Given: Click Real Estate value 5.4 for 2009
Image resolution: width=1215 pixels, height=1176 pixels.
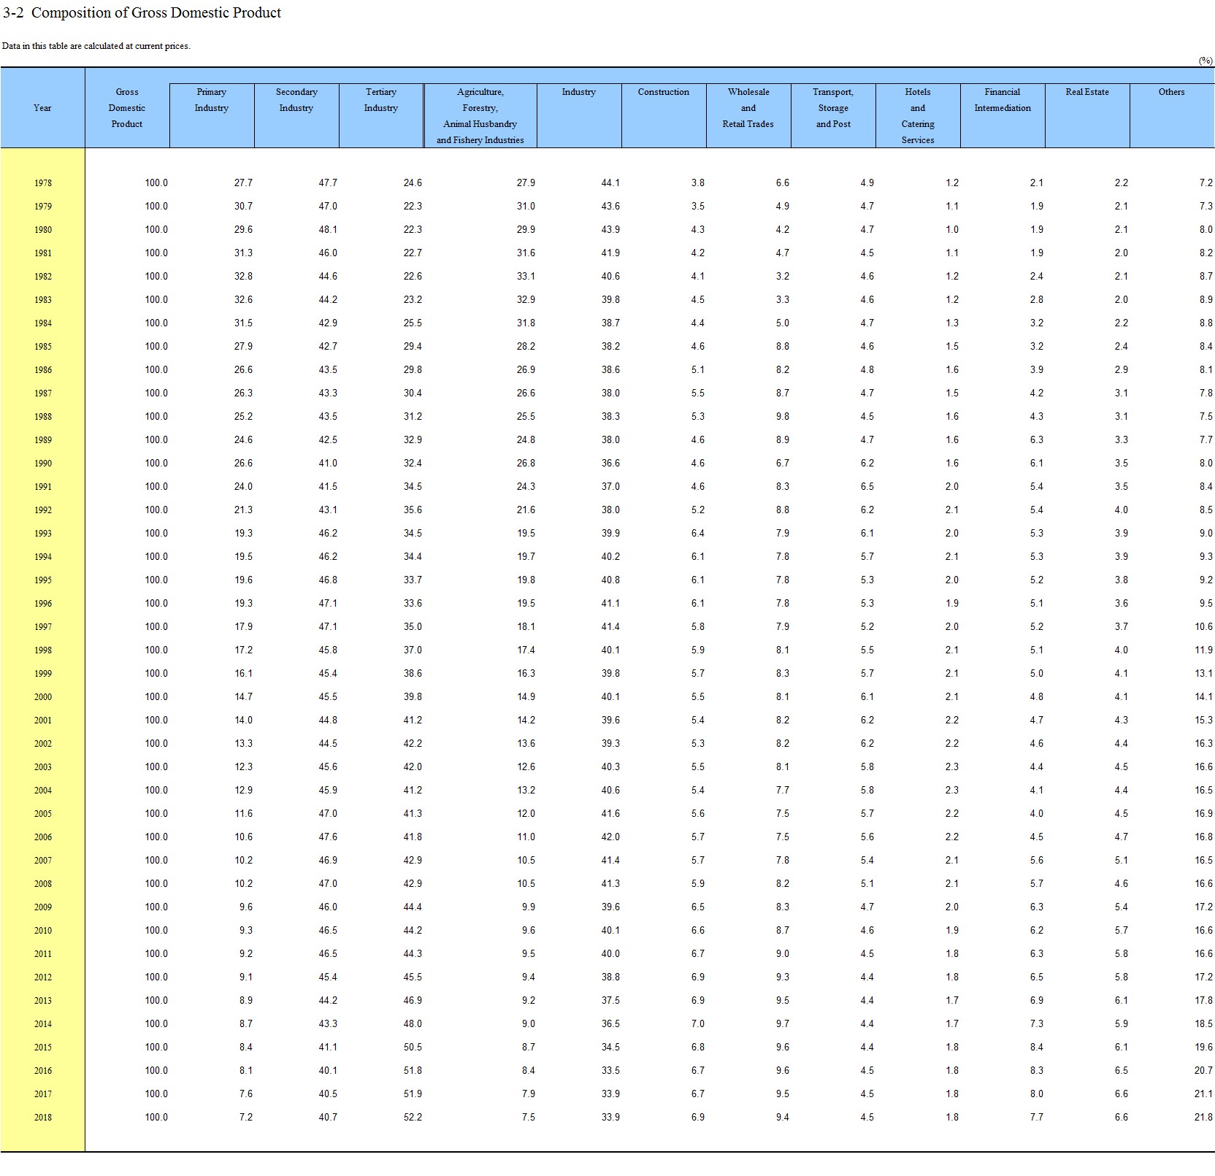Looking at the screenshot, I should [x=1122, y=907].
